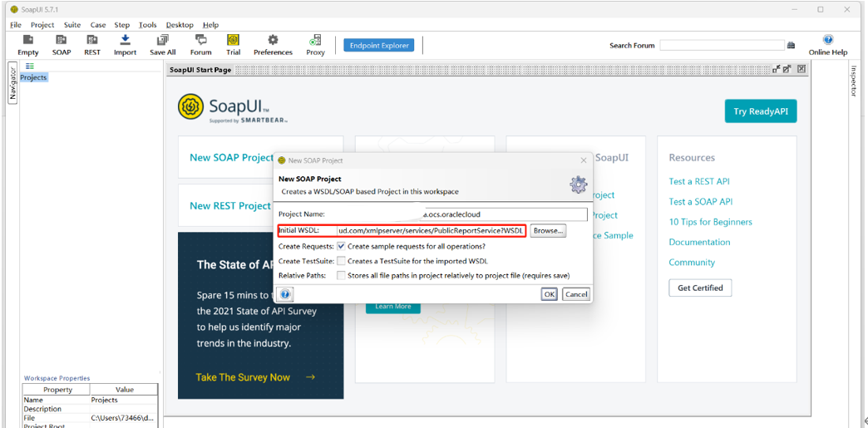The image size is (868, 428).
Task: Click the Try ReadyAPI button
Action: point(761,111)
